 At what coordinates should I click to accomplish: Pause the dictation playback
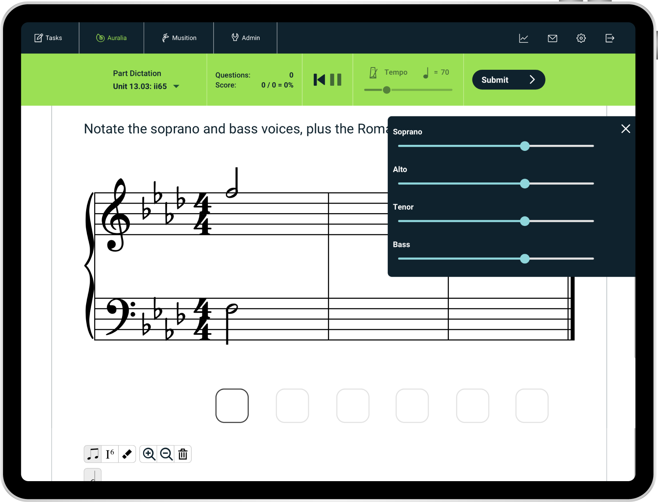335,80
